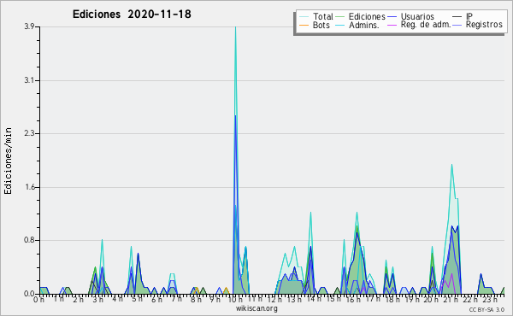
Task: Click the '0 h' x-axis label
Action: point(39,300)
